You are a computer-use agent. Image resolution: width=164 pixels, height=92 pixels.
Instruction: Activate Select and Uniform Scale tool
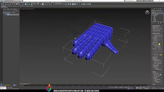30,4
